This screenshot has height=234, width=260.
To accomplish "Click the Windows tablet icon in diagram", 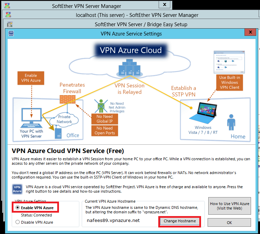I will tap(203, 113).
